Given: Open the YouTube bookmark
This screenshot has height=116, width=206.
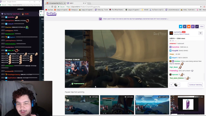Looking at the screenshot, I should click(x=49, y=10).
